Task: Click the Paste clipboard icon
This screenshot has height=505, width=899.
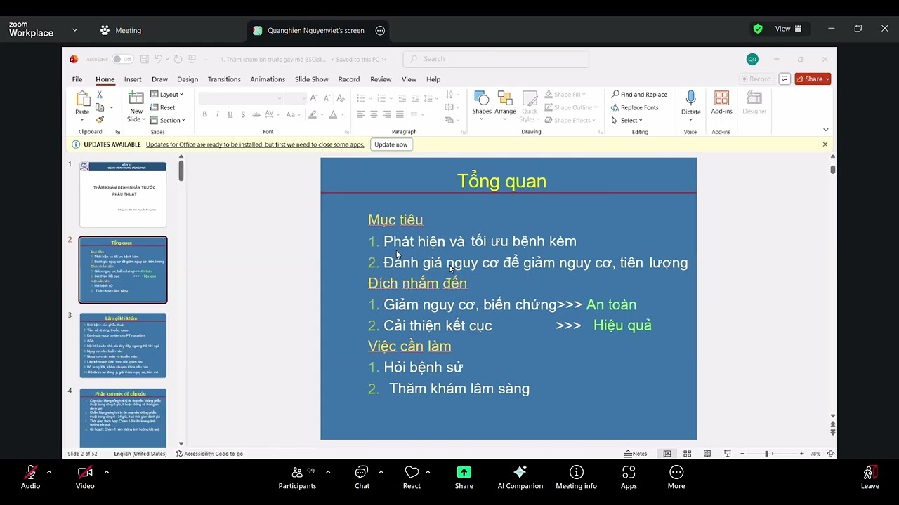Action: (82, 99)
